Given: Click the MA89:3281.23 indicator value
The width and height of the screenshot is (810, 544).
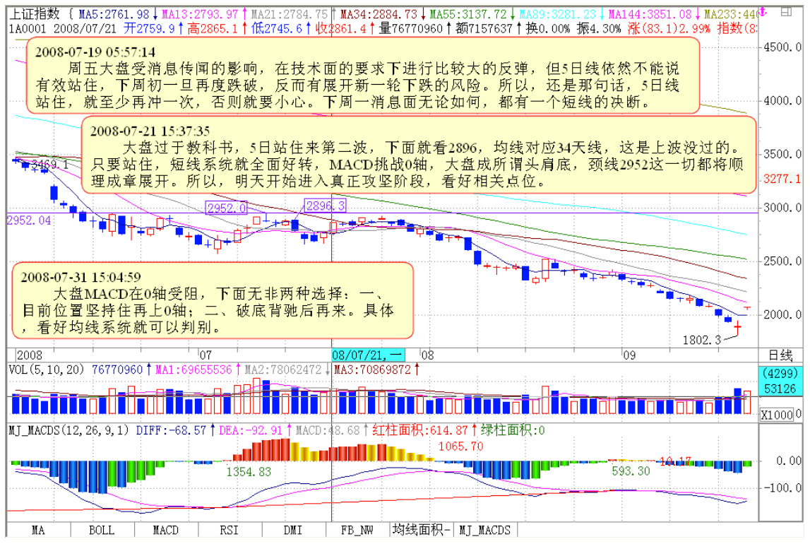Looking at the screenshot, I should coord(557,14).
